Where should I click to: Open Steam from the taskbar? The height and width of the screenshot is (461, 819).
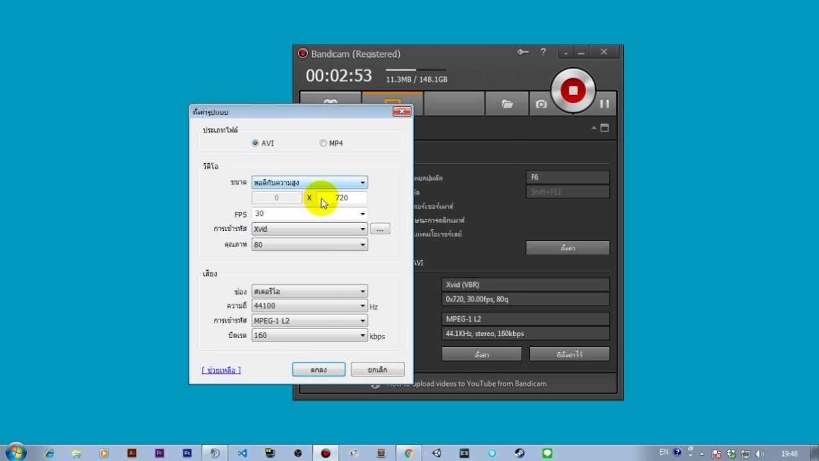pyautogui.click(x=520, y=453)
